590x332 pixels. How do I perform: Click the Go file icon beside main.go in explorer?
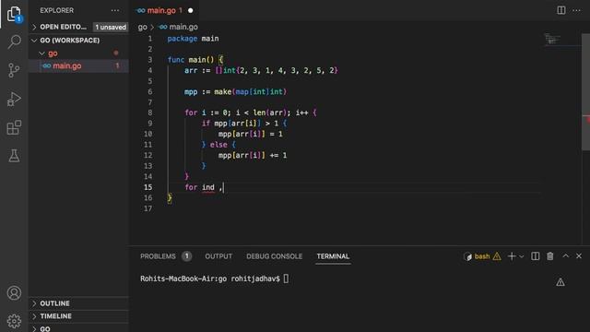pyautogui.click(x=47, y=65)
